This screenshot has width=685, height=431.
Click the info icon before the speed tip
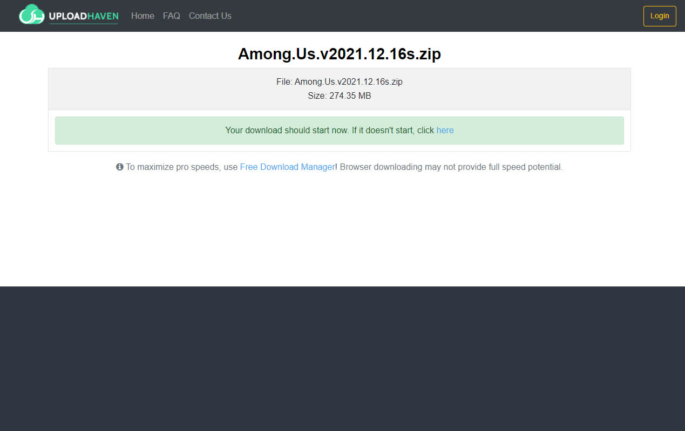(x=120, y=167)
